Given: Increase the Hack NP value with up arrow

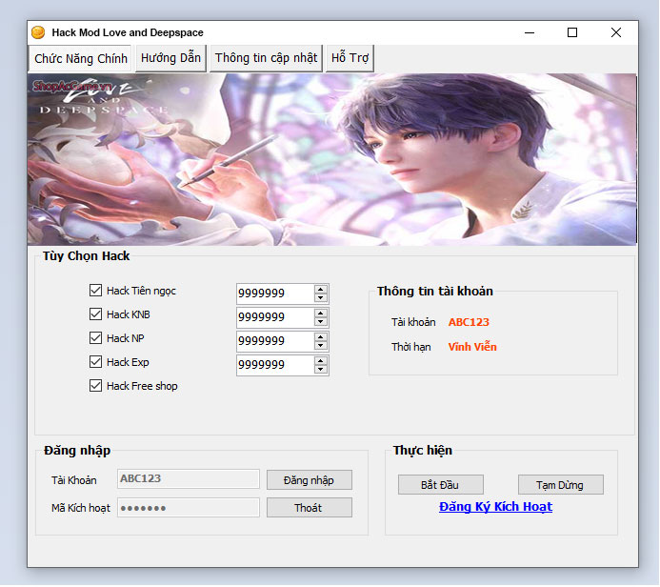Looking at the screenshot, I should pyautogui.click(x=321, y=337).
